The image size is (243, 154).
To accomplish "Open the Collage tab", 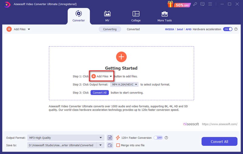I will (136, 16).
